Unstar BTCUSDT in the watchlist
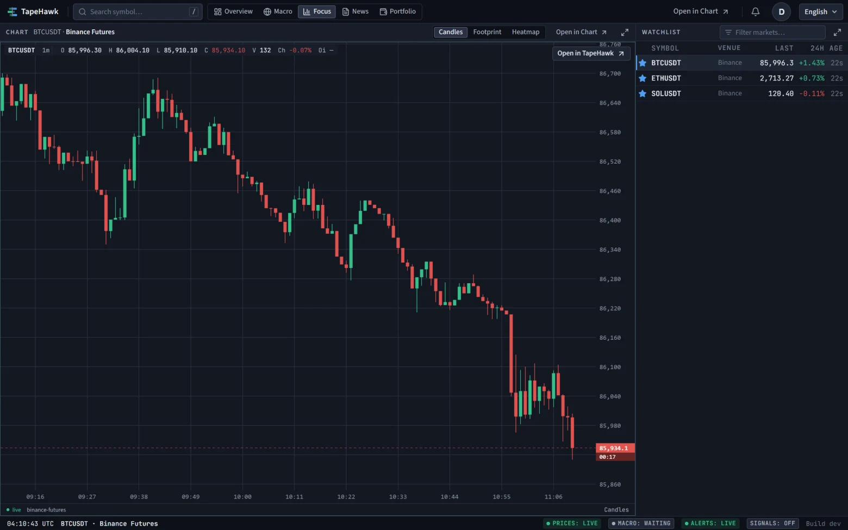This screenshot has height=530, width=848. coord(643,63)
